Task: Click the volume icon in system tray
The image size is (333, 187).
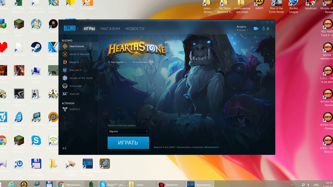Action: (309, 185)
